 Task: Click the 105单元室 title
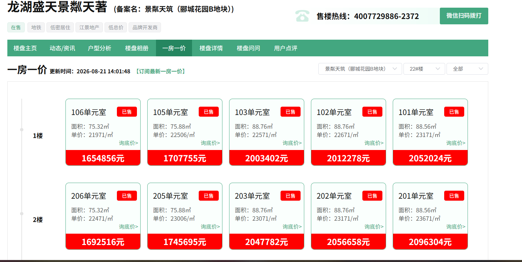170,112
